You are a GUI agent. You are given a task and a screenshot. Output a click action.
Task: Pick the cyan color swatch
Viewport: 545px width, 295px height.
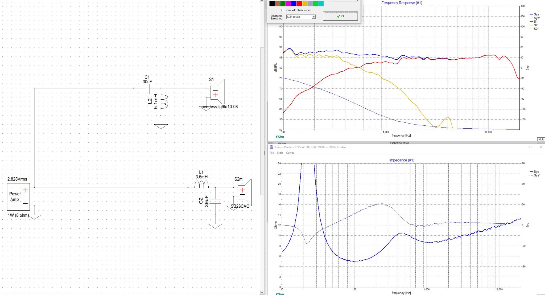click(x=321, y=3)
